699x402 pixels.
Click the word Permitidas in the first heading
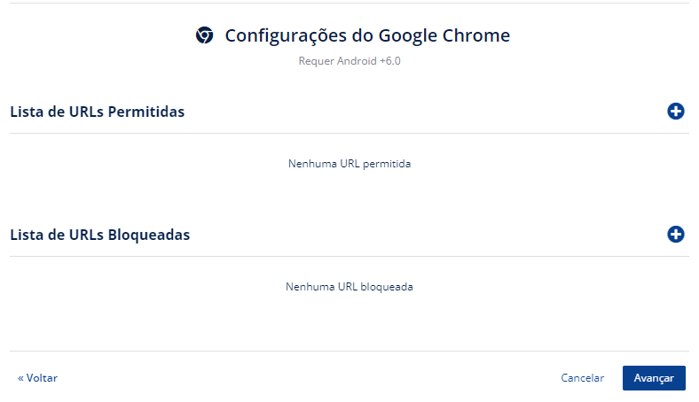point(146,112)
